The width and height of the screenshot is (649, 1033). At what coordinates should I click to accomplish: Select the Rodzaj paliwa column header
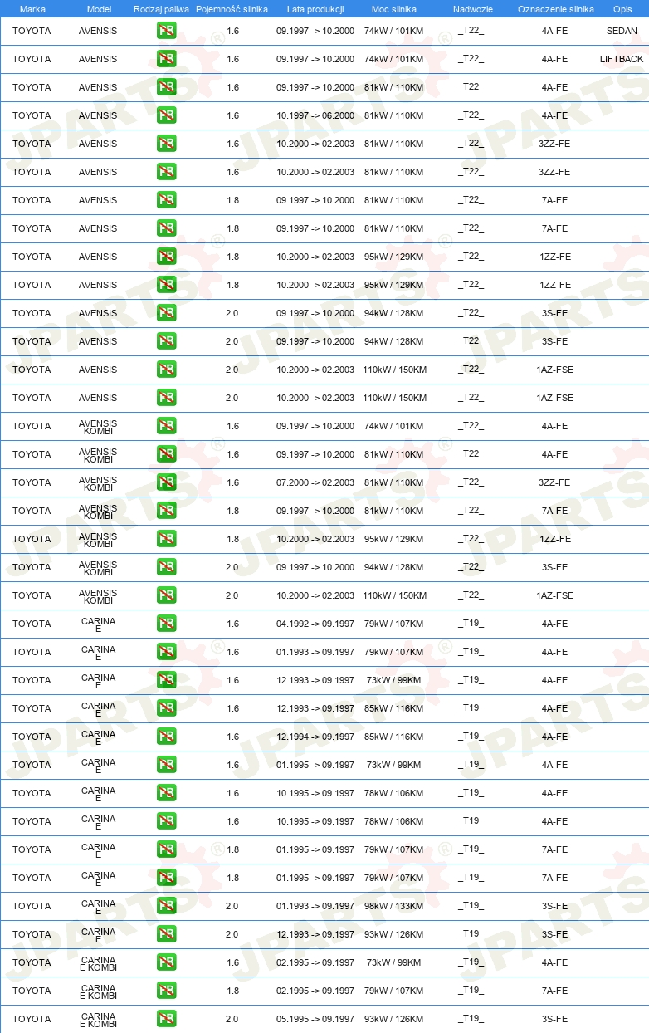click(x=161, y=9)
